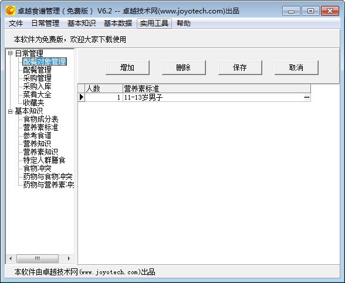345x283 pixels.
Task: Open the 文件 menu
Action: 16,23
